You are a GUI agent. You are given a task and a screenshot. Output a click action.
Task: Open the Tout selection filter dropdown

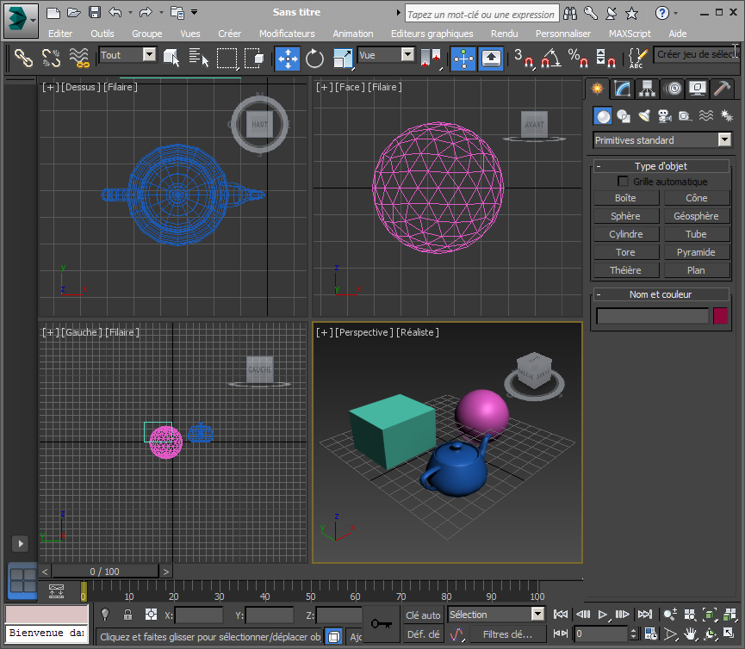coord(149,55)
